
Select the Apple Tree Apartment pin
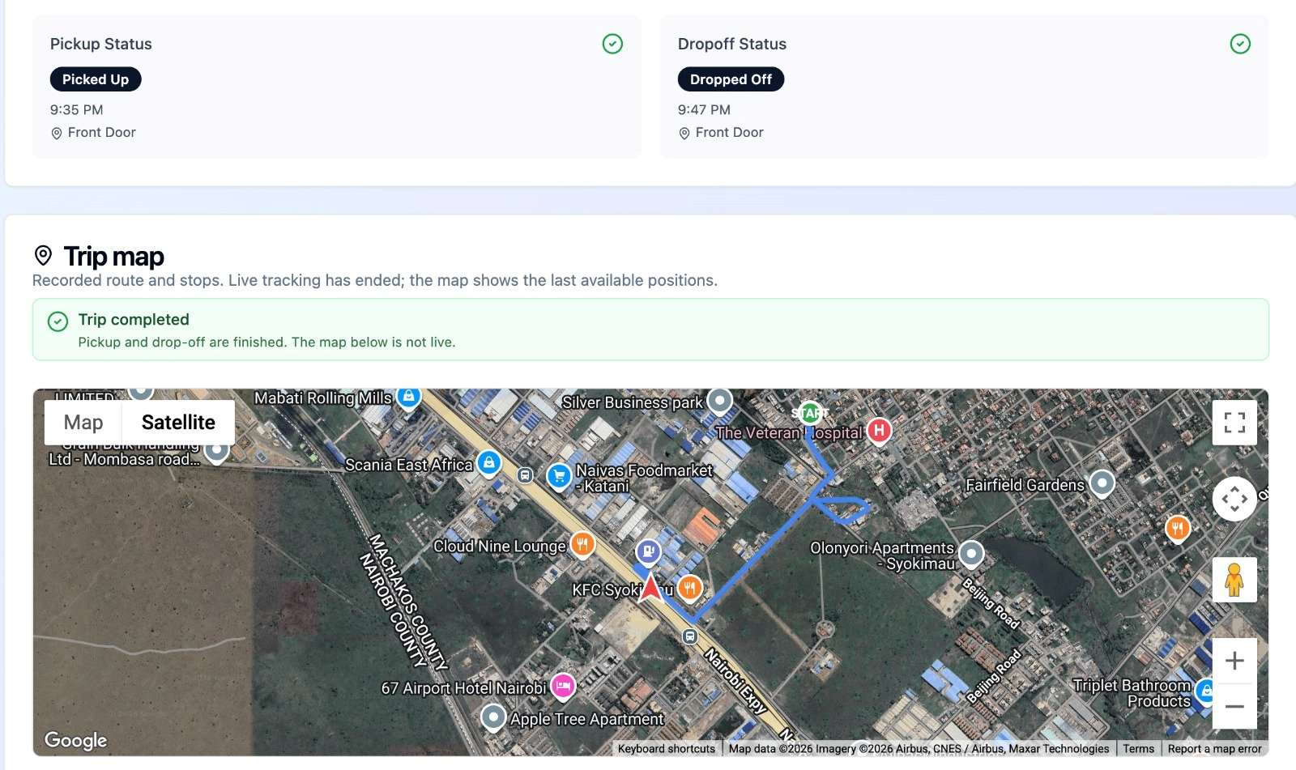[493, 717]
